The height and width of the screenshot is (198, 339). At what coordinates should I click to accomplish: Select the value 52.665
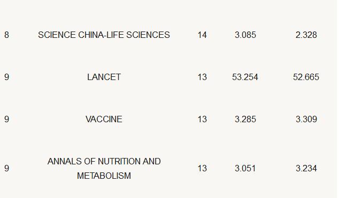pos(306,77)
